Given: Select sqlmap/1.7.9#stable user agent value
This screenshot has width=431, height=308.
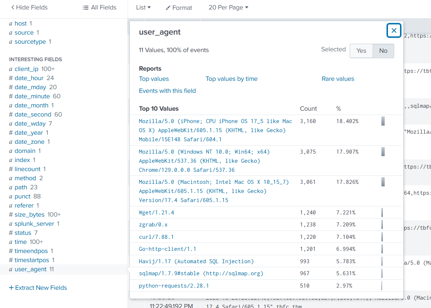Looking at the screenshot, I should [x=201, y=273].
